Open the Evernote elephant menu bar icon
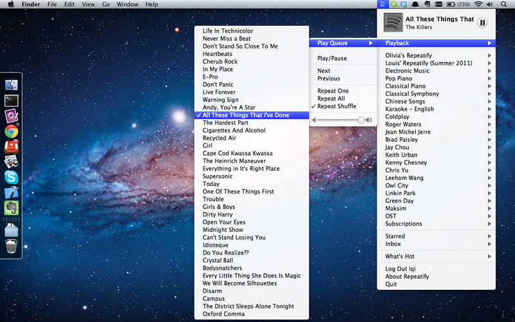Image resolution: width=515 pixels, height=322 pixels. pyautogui.click(x=427, y=5)
